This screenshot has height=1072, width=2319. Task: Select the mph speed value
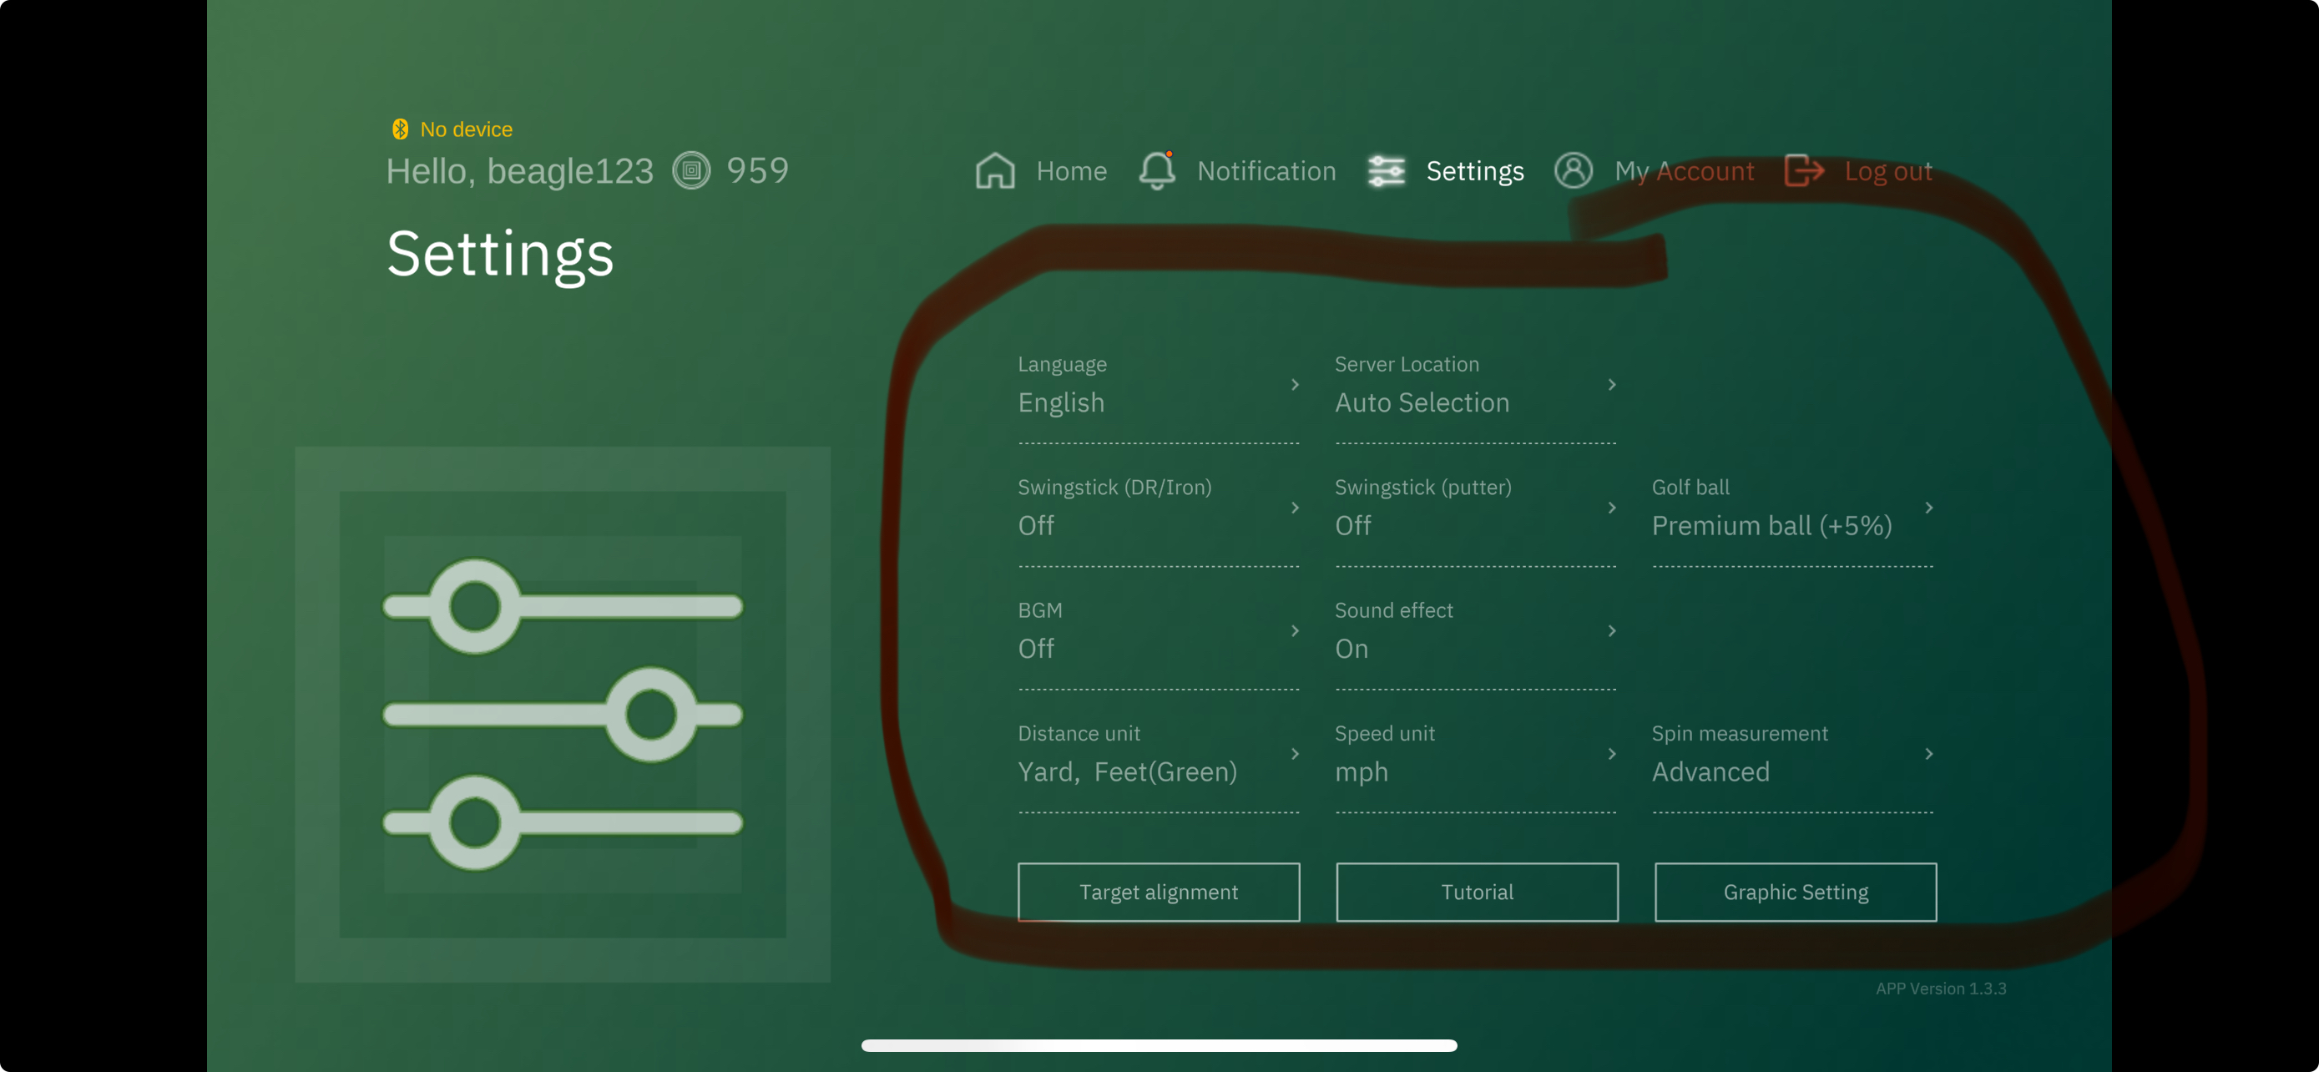(1362, 773)
